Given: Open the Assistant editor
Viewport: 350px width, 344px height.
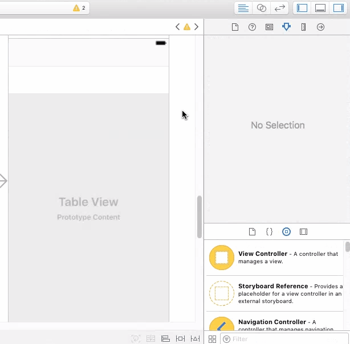Looking at the screenshot, I should (x=262, y=8).
